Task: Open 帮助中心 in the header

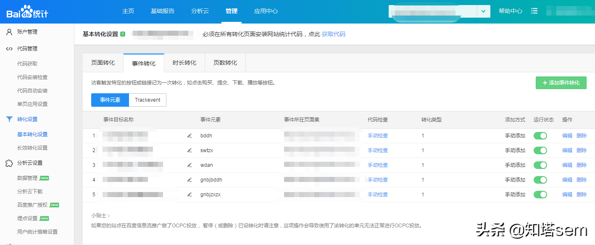Action: [511, 11]
